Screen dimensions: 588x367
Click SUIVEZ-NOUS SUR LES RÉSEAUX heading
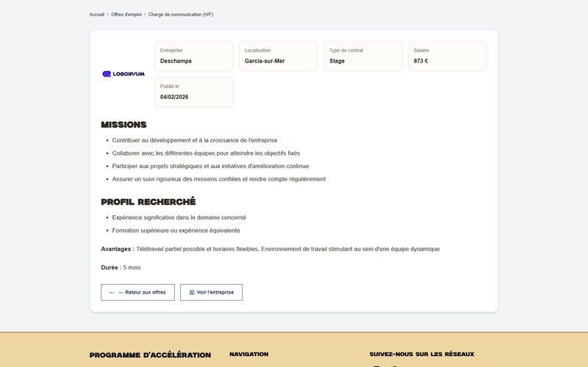click(x=422, y=355)
